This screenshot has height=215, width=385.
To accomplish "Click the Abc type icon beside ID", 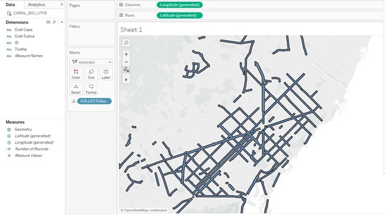I will 9,43.
